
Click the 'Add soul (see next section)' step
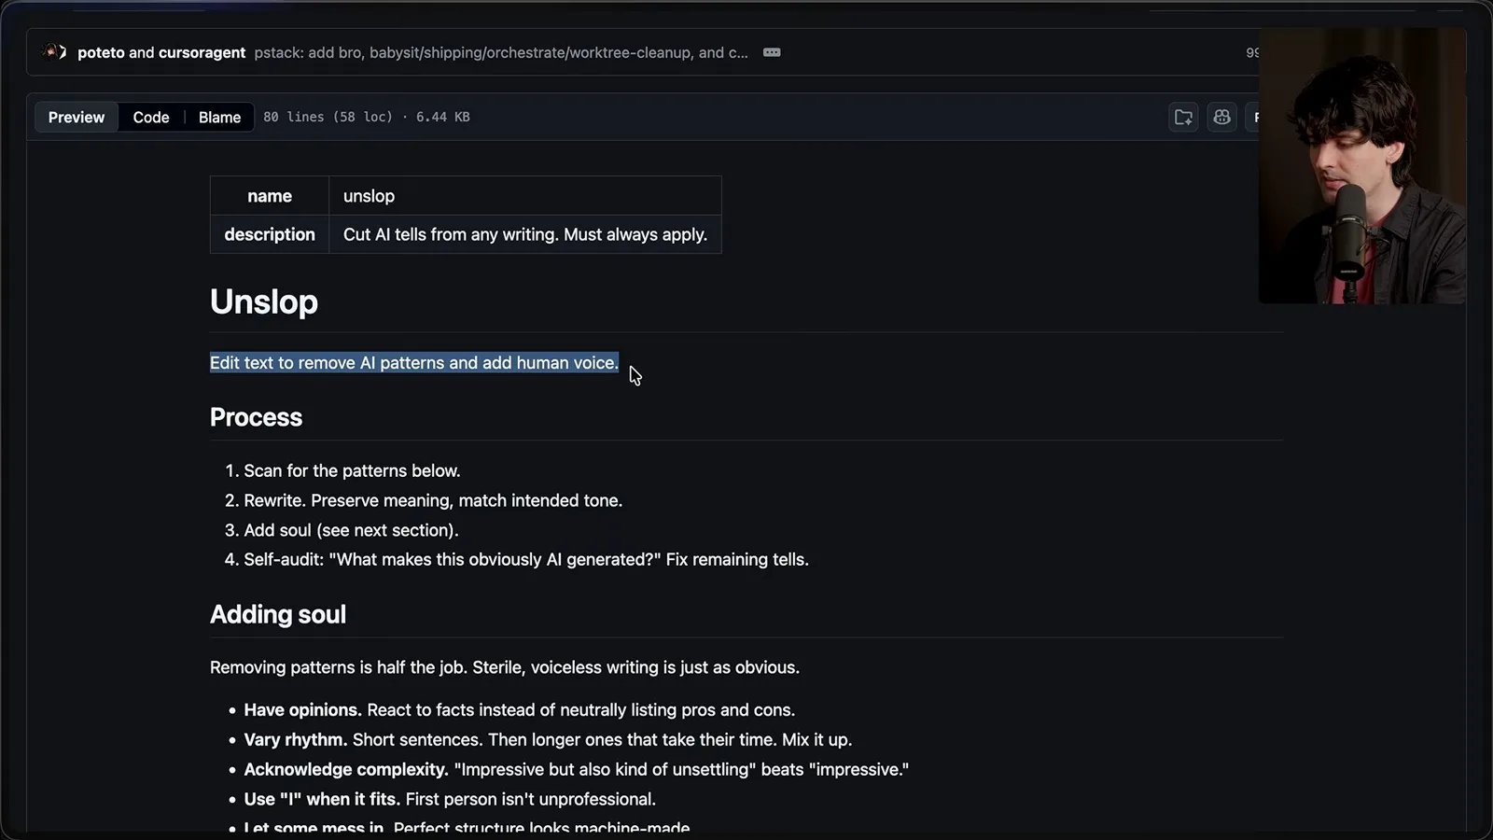pyautogui.click(x=351, y=530)
